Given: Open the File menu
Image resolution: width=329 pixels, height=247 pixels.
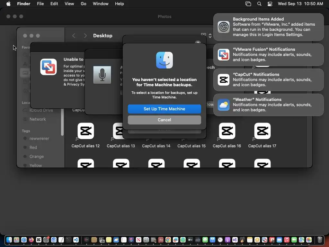Looking at the screenshot, I should click(x=40, y=4).
